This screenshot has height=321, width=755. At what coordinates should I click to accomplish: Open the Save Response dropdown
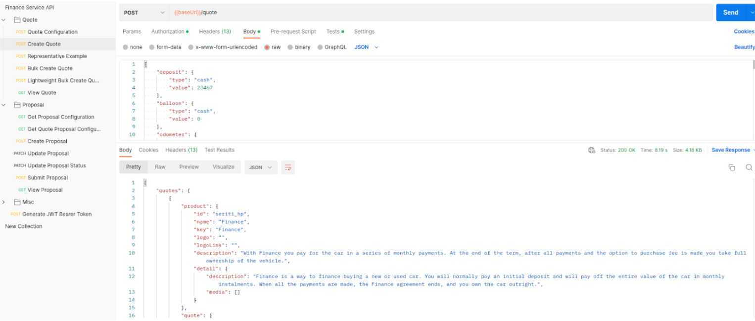click(753, 150)
